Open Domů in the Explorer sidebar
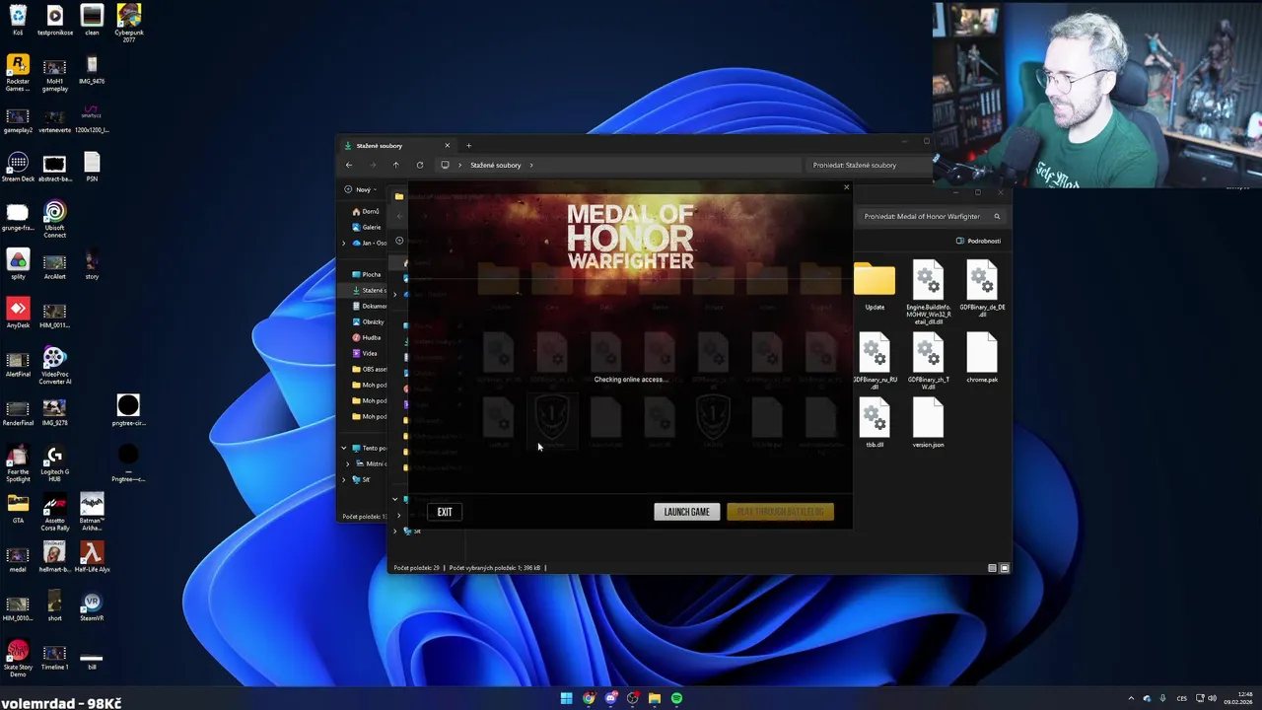The height and width of the screenshot is (710, 1262). click(x=366, y=211)
